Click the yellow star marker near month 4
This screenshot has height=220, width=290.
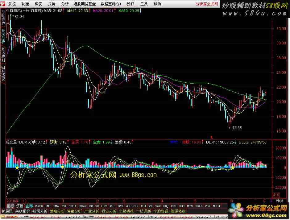(175, 168)
